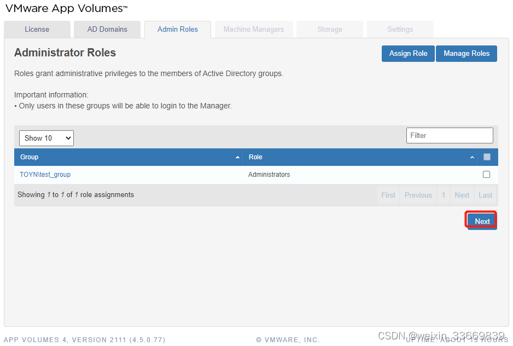513x346 pixels.
Task: Select the Admin Roles tab
Action: point(178,30)
